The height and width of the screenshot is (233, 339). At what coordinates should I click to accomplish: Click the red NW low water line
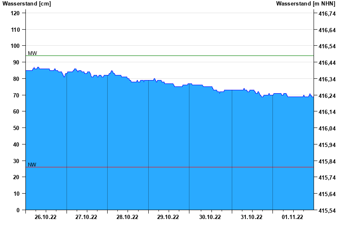pyautogui.click(x=169, y=167)
